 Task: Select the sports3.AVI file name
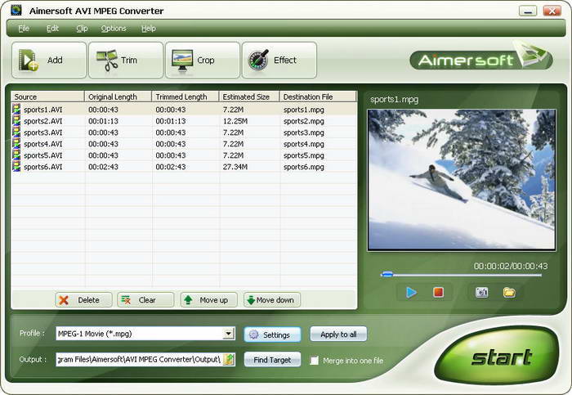click(x=43, y=132)
